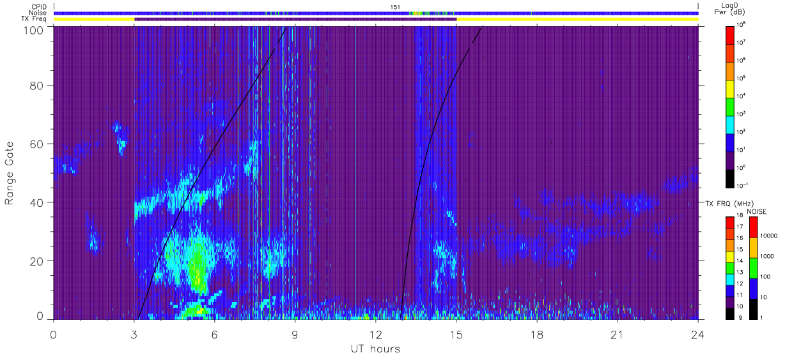The width and height of the screenshot is (785, 362).
Task: Click the 100 tick label on the Range Gate axis
Action: (x=33, y=30)
